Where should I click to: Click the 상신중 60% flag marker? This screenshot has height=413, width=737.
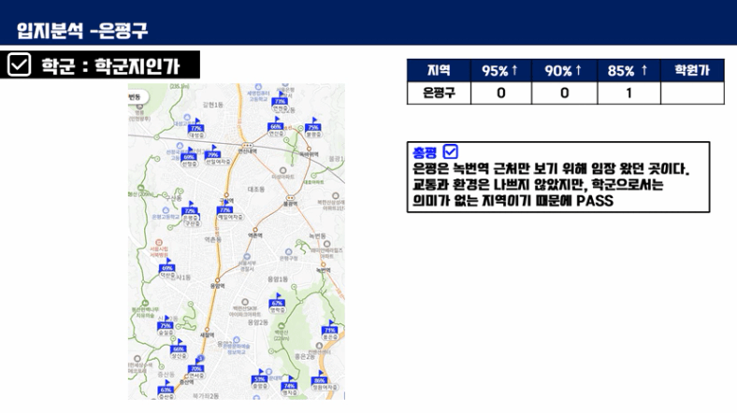(x=179, y=349)
